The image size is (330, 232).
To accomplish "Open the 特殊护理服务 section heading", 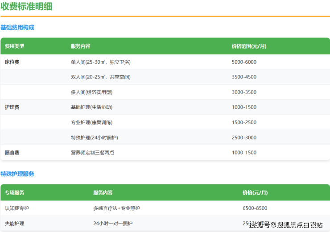I will click(x=17, y=174).
